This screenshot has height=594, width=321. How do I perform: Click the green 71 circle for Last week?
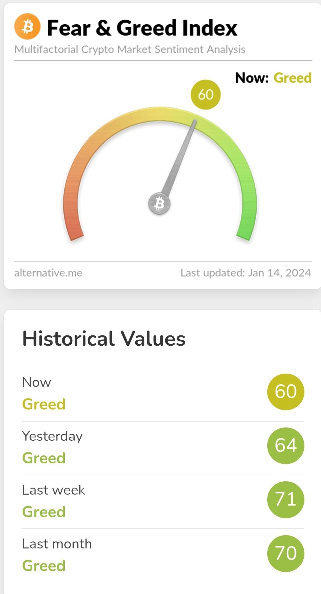tap(285, 499)
